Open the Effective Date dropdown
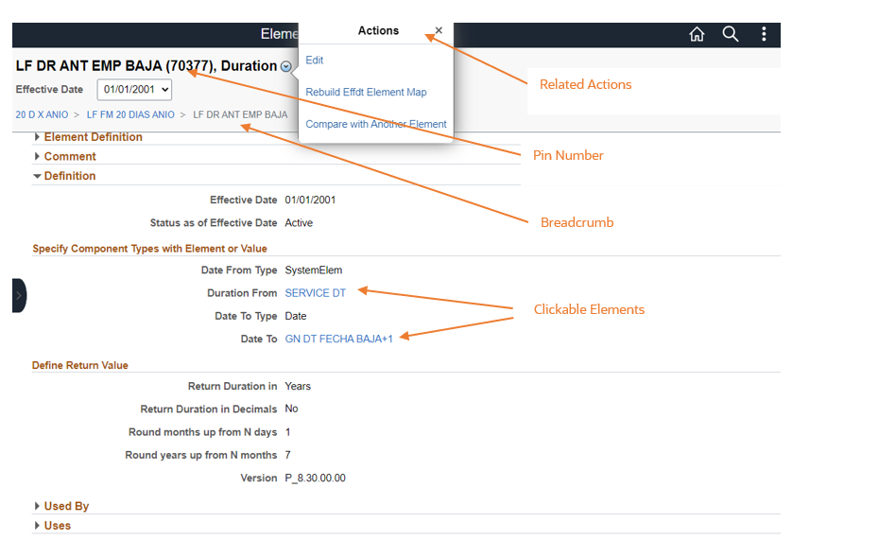The width and height of the screenshot is (896, 540). 134,90
